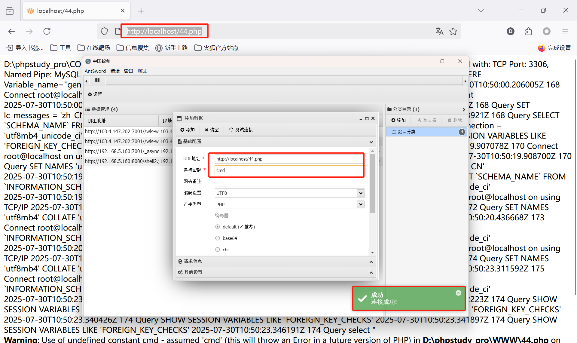
Task: Click the dialog scrollbar down arrow
Action: (x=372, y=253)
